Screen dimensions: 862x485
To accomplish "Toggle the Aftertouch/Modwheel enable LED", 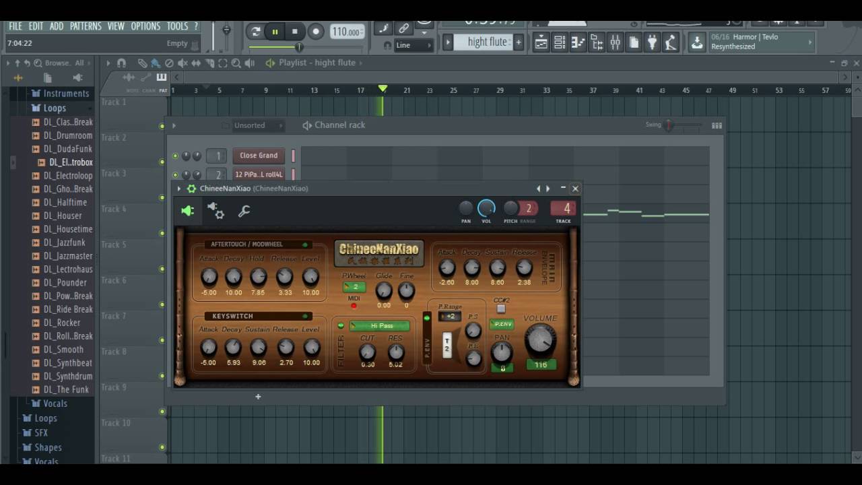I will tap(305, 245).
